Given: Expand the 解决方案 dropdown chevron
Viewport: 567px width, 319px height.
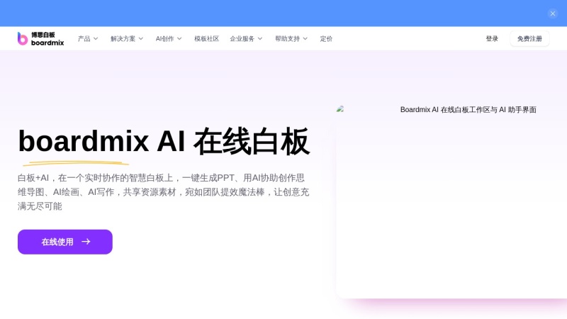Looking at the screenshot, I should 141,39.
